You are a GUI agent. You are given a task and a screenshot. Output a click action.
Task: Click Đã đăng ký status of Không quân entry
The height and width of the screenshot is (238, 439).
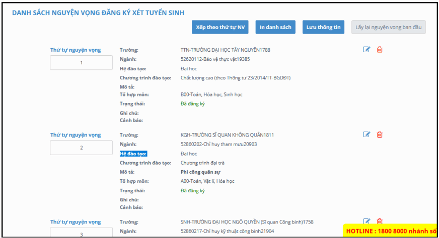pos(193,191)
